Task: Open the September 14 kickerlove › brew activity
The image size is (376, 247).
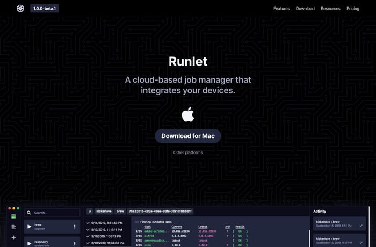Action: [x=339, y=224]
